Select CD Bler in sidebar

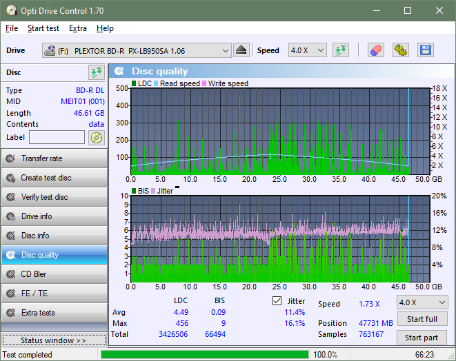click(54, 274)
